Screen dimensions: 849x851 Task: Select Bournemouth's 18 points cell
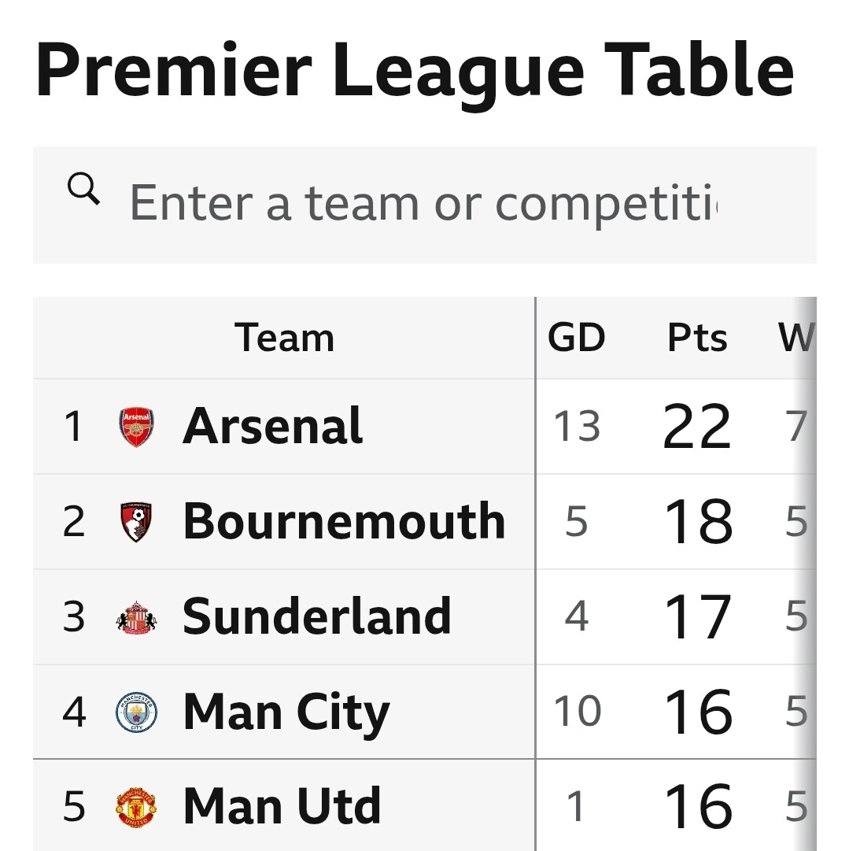[x=698, y=522]
